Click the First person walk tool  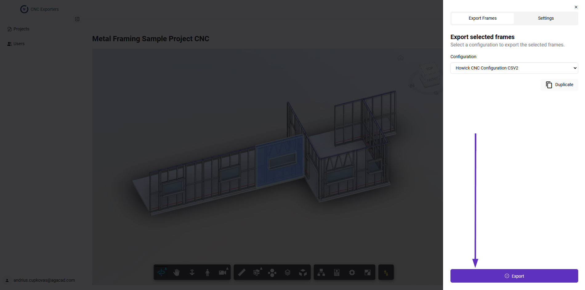207,272
